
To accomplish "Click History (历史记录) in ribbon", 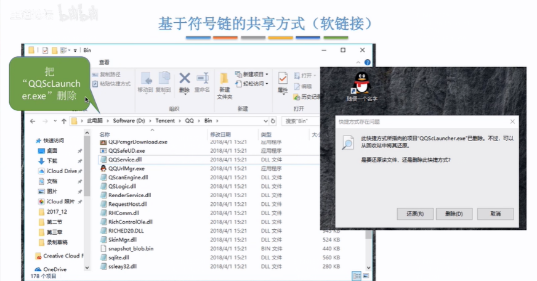I will (x=307, y=97).
